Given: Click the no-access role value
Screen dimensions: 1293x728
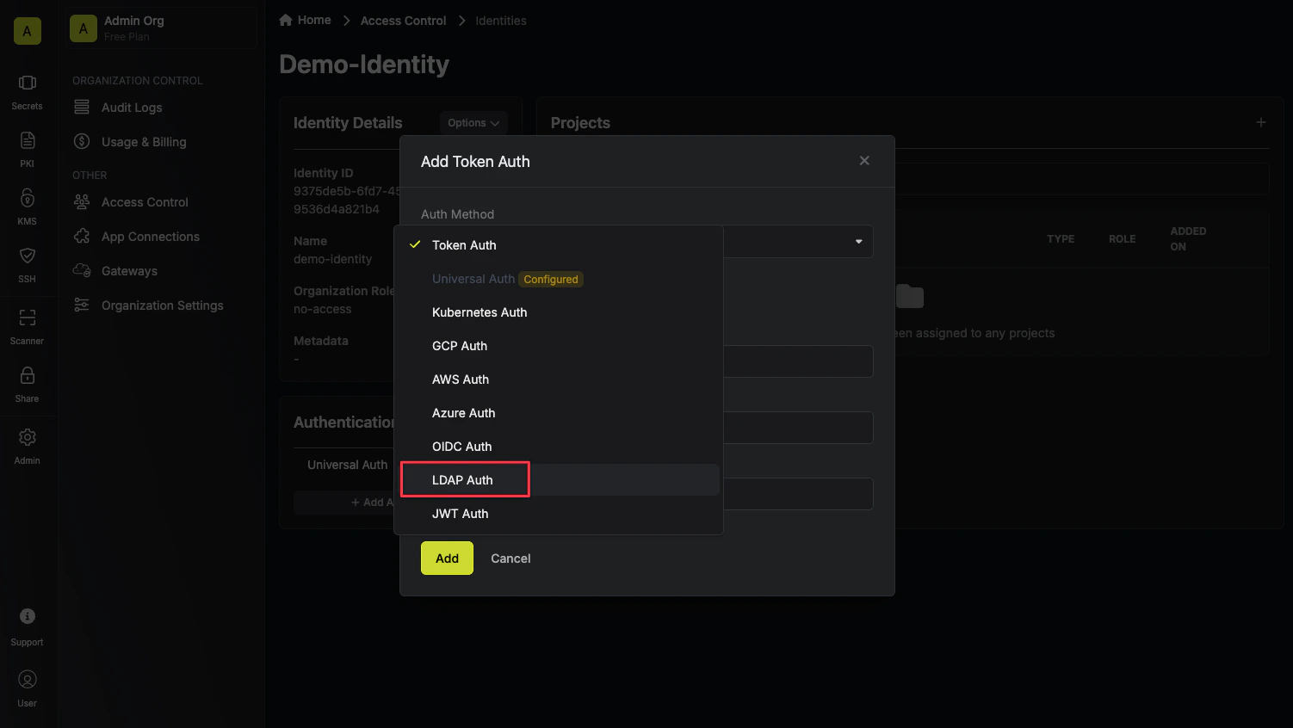Looking at the screenshot, I should click(x=322, y=309).
